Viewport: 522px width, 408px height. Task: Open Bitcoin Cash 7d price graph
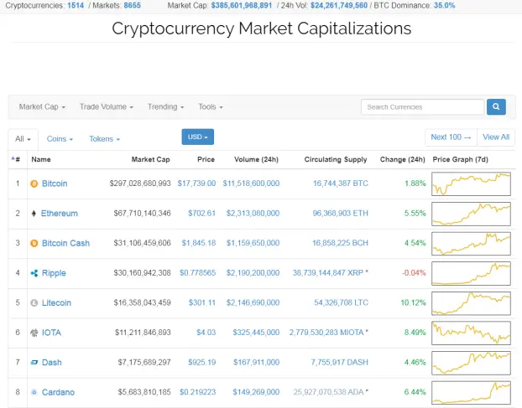[x=471, y=244]
